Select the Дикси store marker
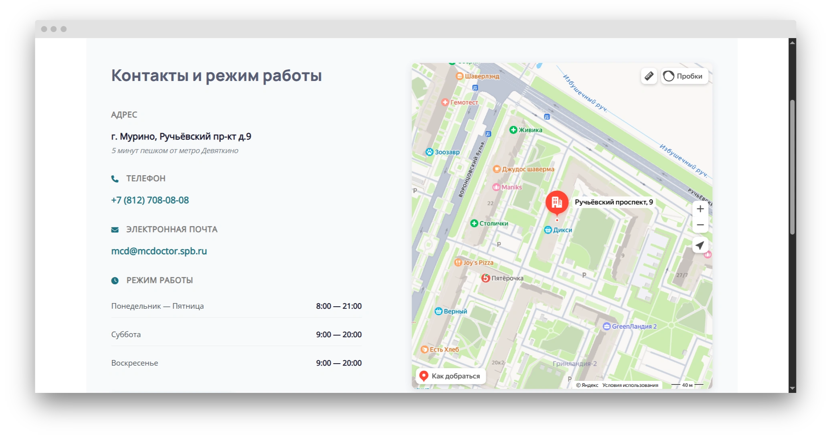This screenshot has width=831, height=443. [x=558, y=230]
